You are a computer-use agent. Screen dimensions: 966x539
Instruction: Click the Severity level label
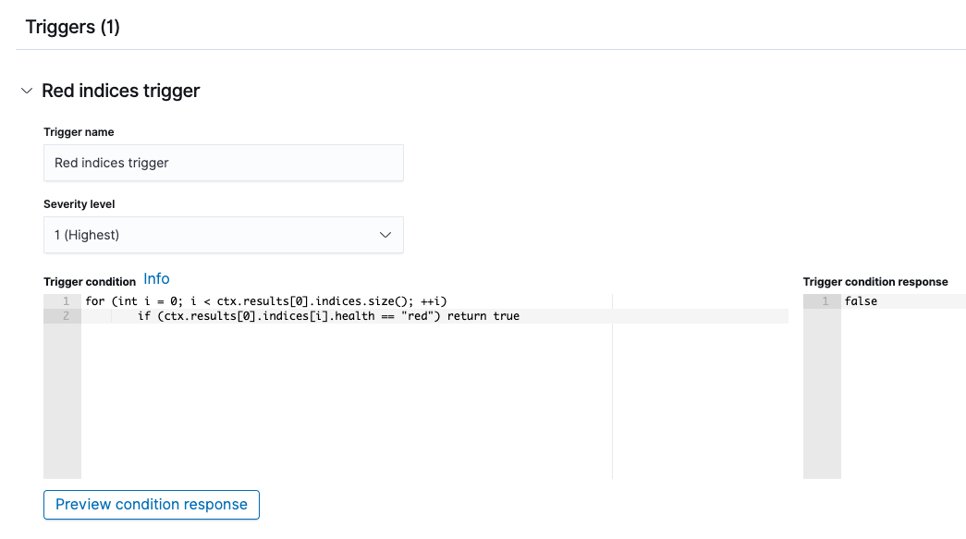tap(79, 203)
